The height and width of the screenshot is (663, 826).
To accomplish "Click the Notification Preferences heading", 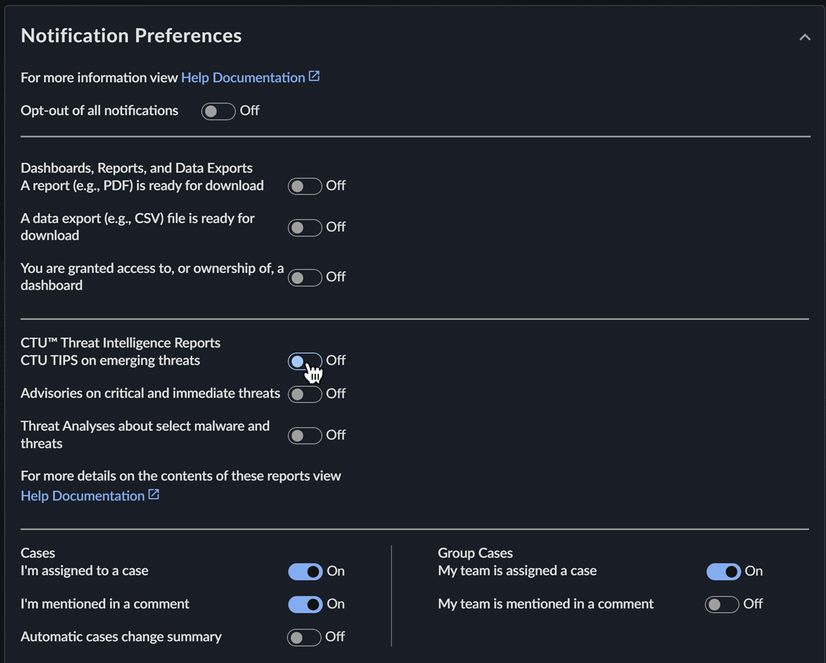I will click(131, 36).
